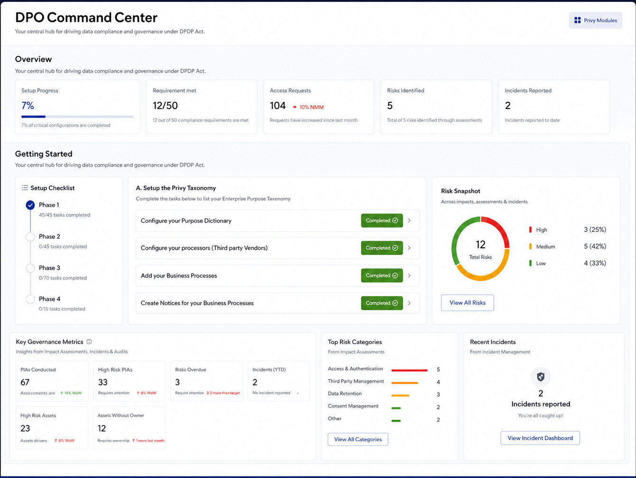Expand Add your Business Processes chevron
The image size is (636, 478).
point(409,275)
